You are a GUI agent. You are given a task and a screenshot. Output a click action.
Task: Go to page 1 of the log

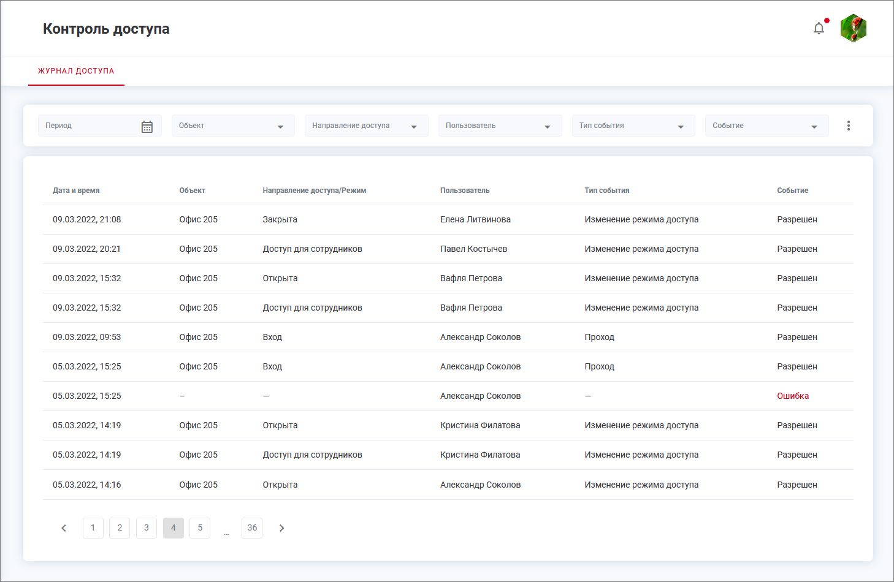[93, 528]
